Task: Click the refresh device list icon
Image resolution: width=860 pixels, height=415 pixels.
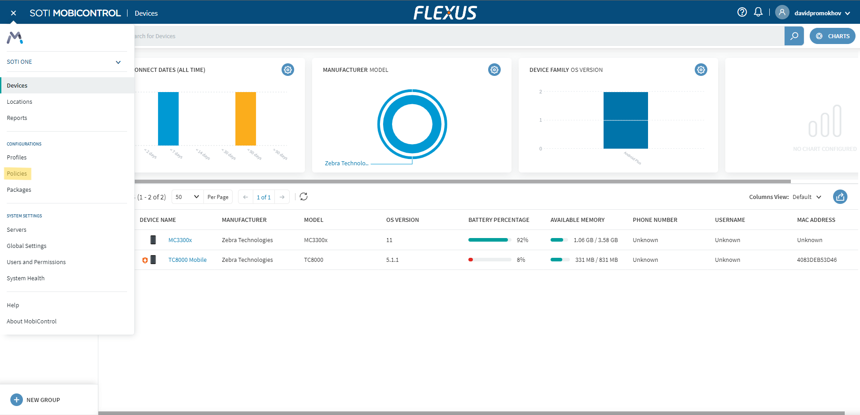Action: point(304,197)
